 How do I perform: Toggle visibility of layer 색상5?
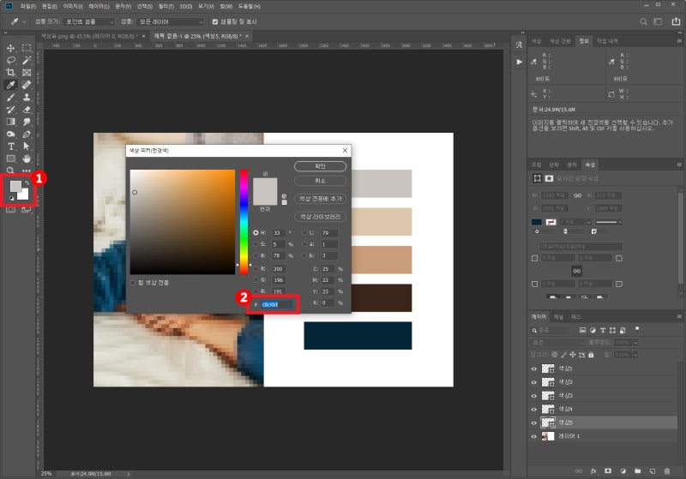(533, 423)
